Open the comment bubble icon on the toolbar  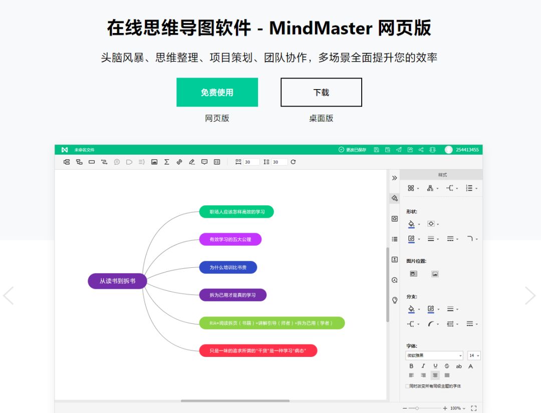pos(204,162)
